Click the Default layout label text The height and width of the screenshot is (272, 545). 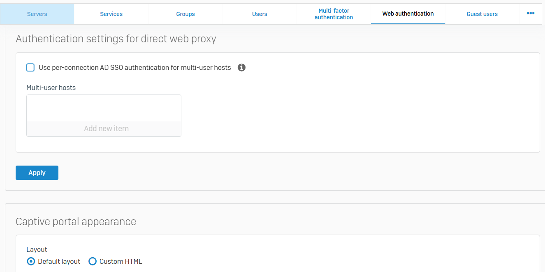click(59, 261)
